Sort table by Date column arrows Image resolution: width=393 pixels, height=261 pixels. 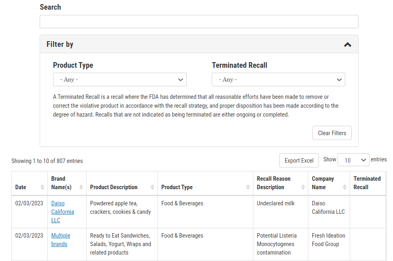tap(42, 187)
